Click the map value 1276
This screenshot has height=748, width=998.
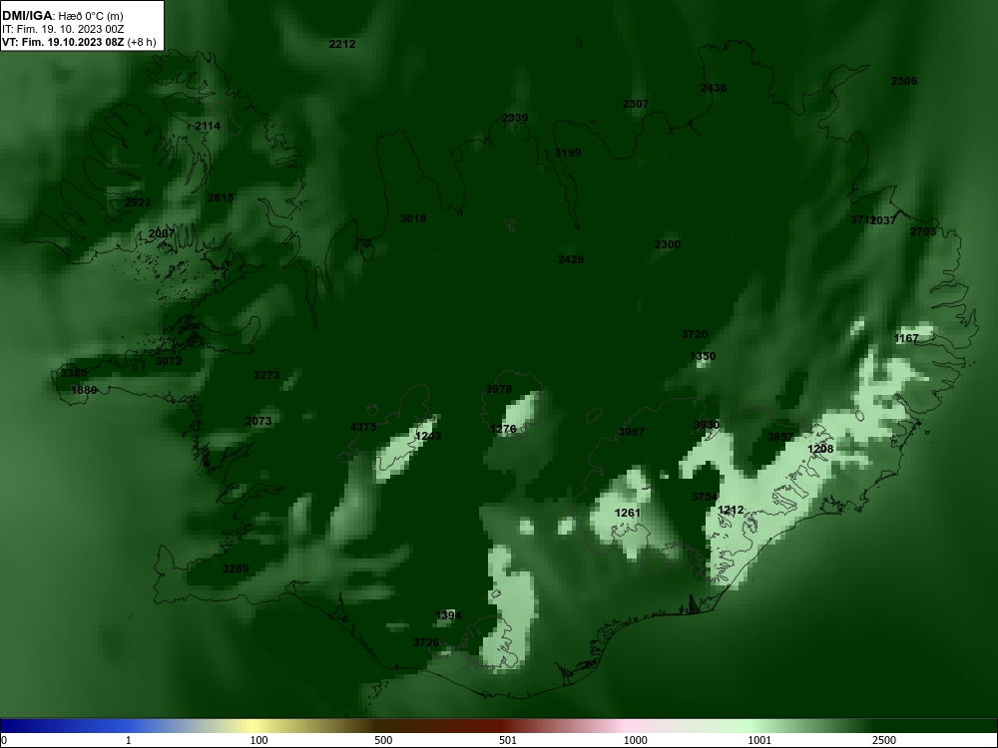coord(503,429)
